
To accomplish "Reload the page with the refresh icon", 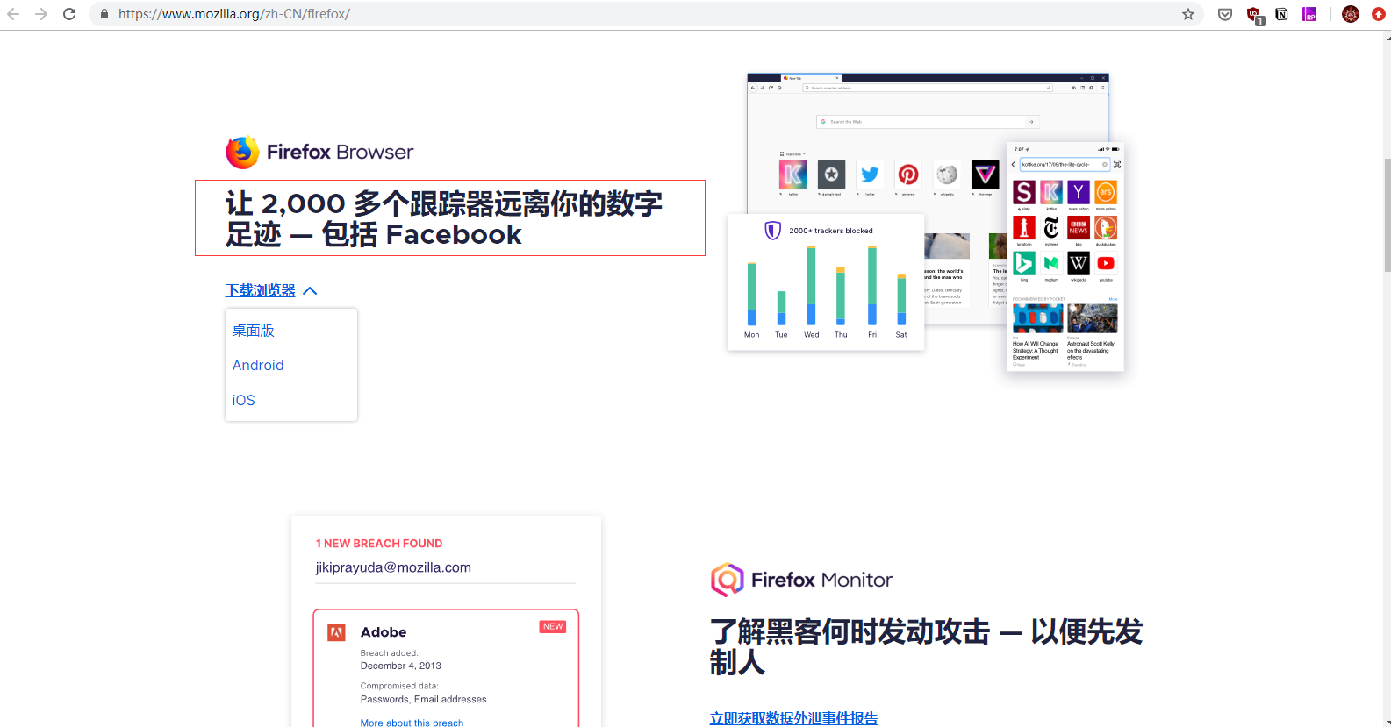I will (x=69, y=14).
